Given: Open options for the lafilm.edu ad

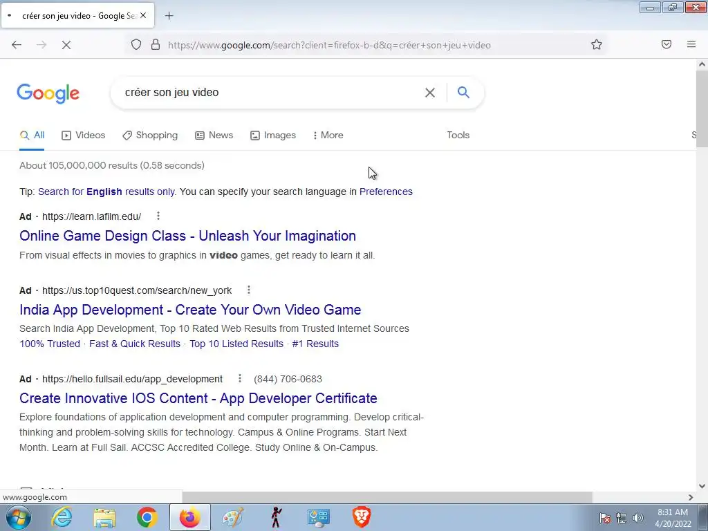Looking at the screenshot, I should [158, 216].
